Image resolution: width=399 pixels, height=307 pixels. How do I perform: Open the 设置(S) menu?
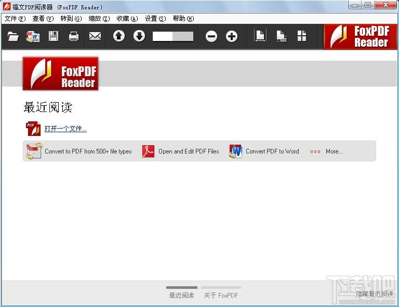(x=155, y=19)
